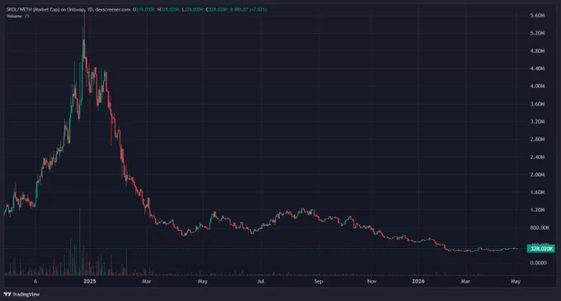Click the 4.00M price axis label
Image resolution: width=561 pixels, height=301 pixels.
tap(537, 86)
